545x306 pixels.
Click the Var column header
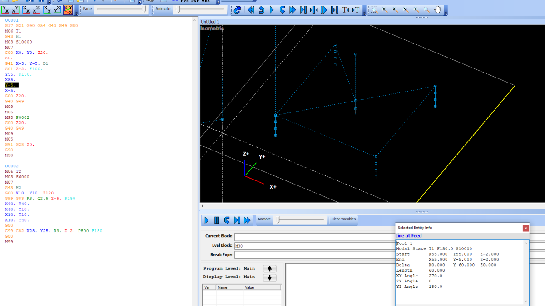pyautogui.click(x=209, y=287)
